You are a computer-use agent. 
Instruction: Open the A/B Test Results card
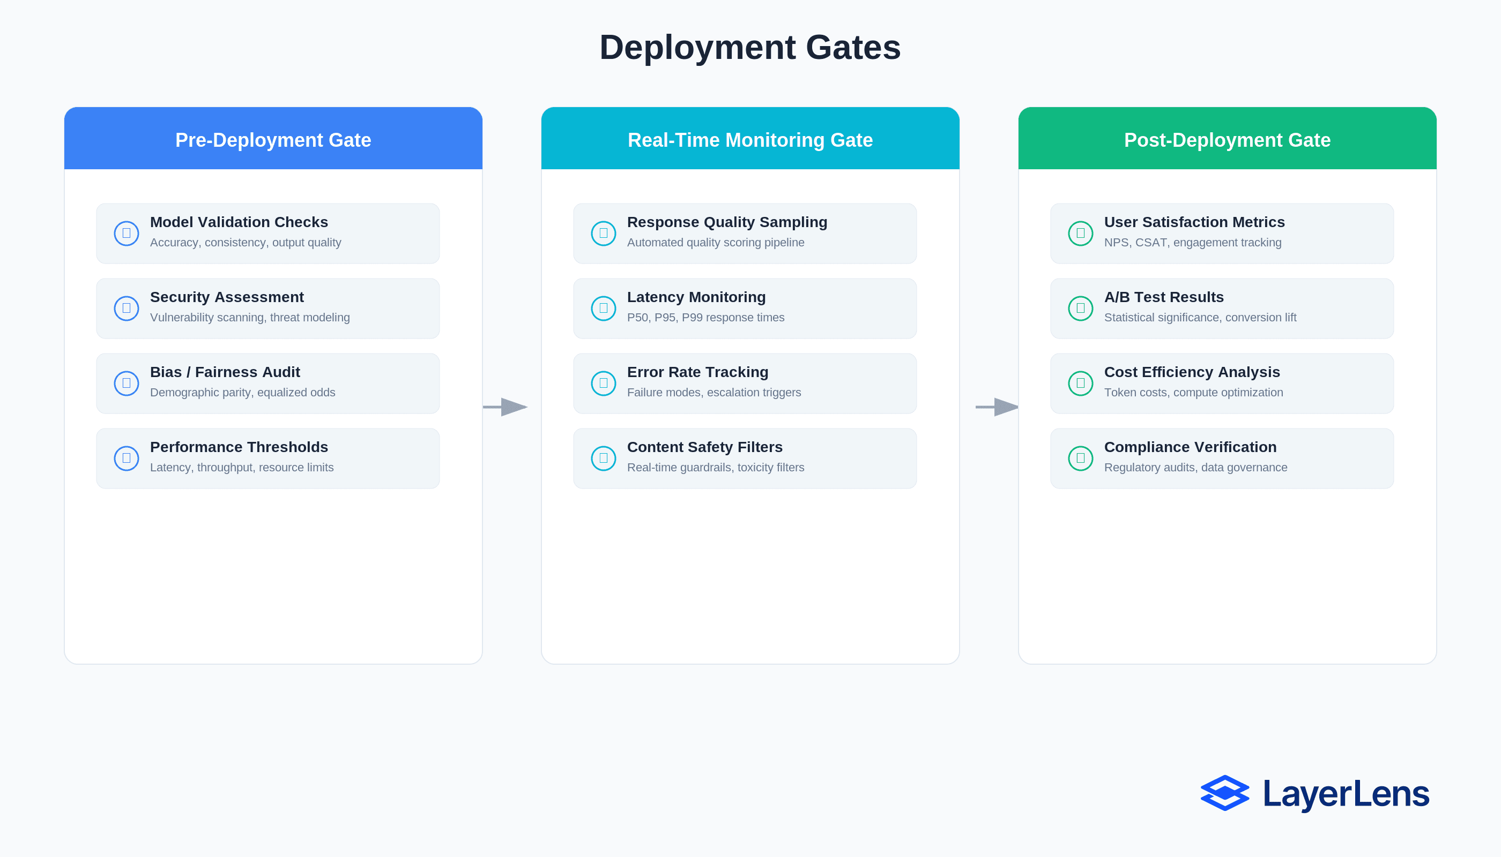tap(1222, 309)
